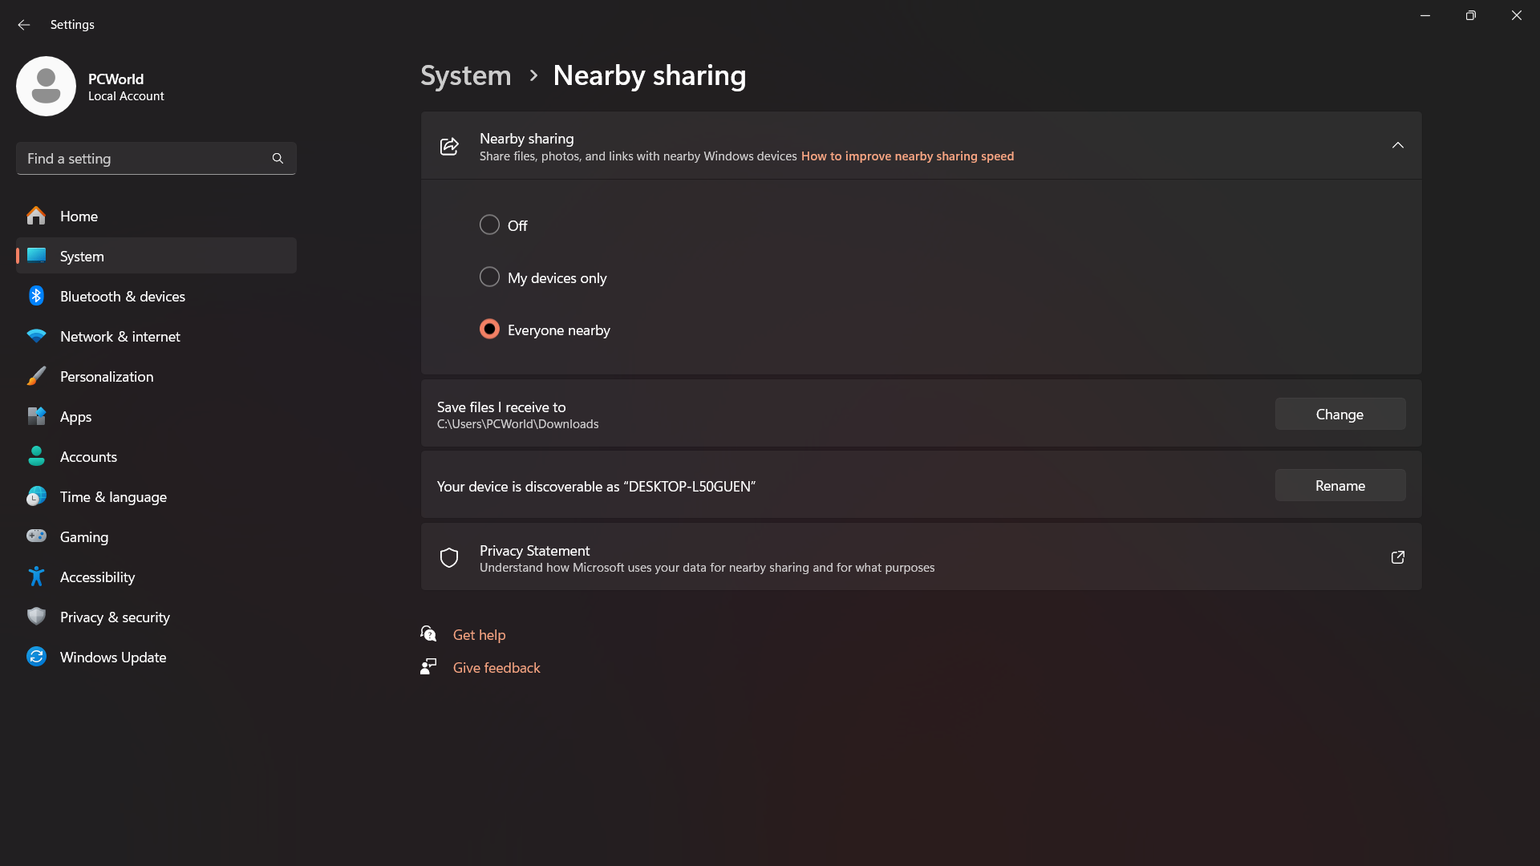This screenshot has height=866, width=1540.
Task: Click the Network & internet icon
Action: 36,336
